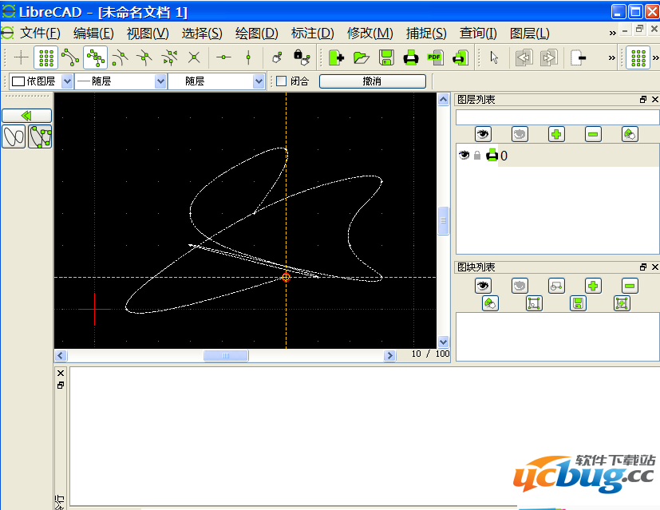The image size is (660, 510).
Task: Toggle snap to entity points
Action: click(x=95, y=57)
